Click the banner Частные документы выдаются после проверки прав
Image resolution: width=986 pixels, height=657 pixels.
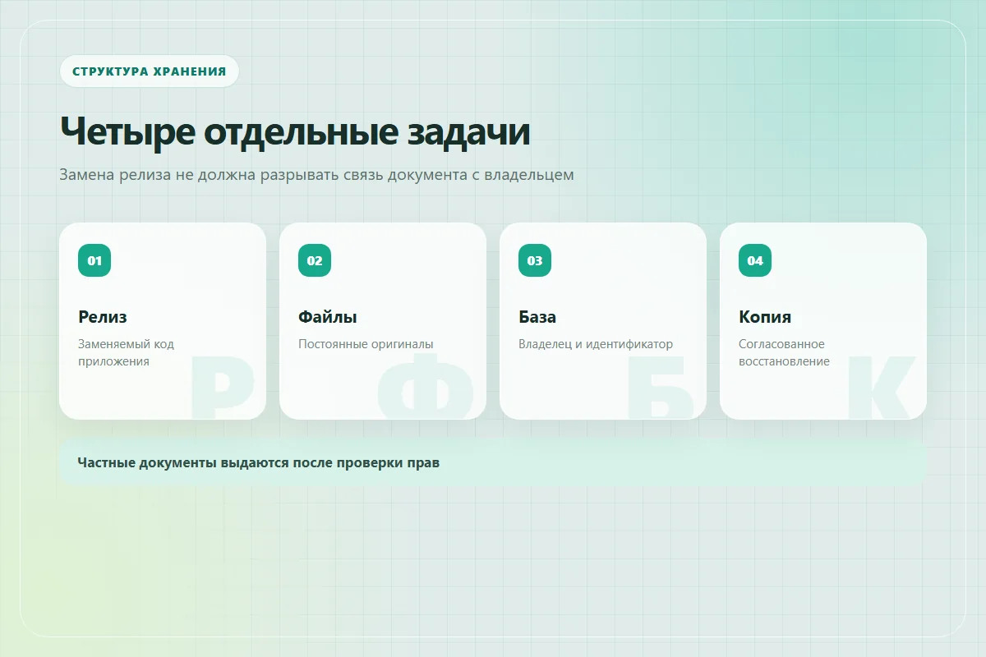point(493,462)
